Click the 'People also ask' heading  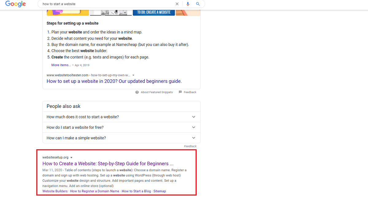pyautogui.click(x=63, y=106)
